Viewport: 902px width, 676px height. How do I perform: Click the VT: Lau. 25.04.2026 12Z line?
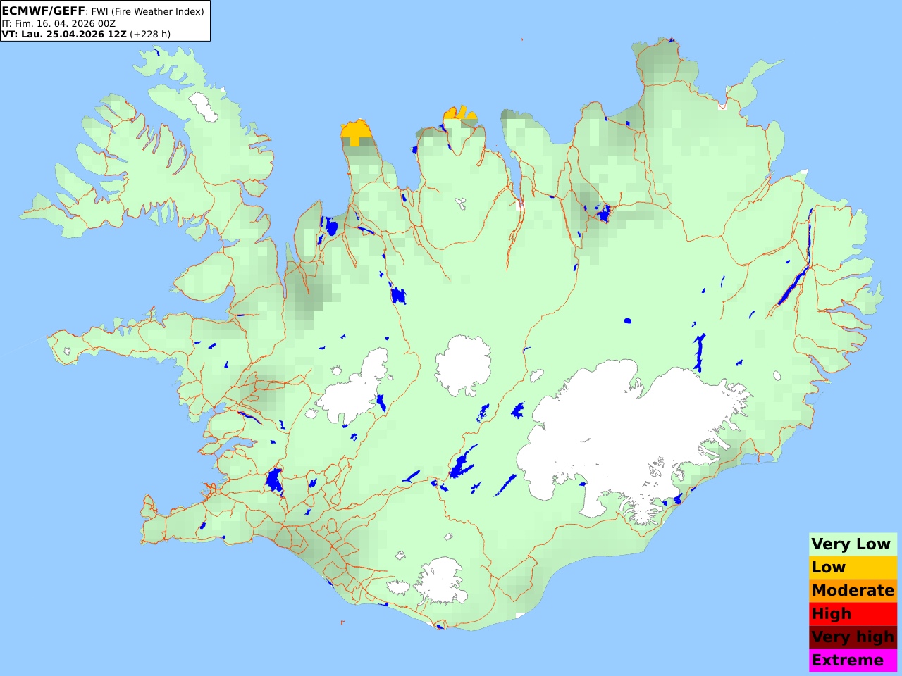tap(64, 34)
